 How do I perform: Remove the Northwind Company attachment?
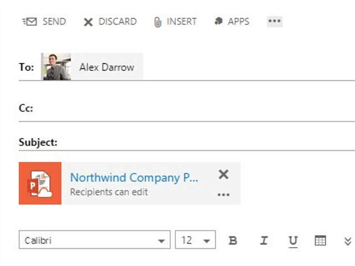coord(224,175)
